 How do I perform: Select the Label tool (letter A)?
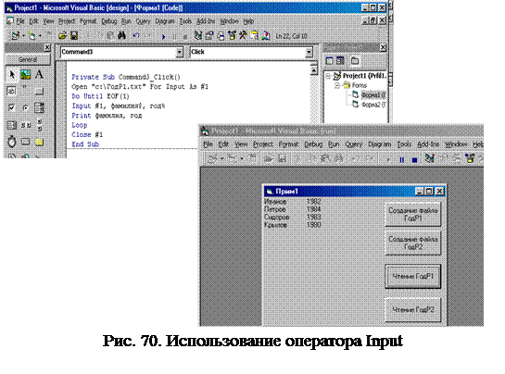pyautogui.click(x=39, y=75)
